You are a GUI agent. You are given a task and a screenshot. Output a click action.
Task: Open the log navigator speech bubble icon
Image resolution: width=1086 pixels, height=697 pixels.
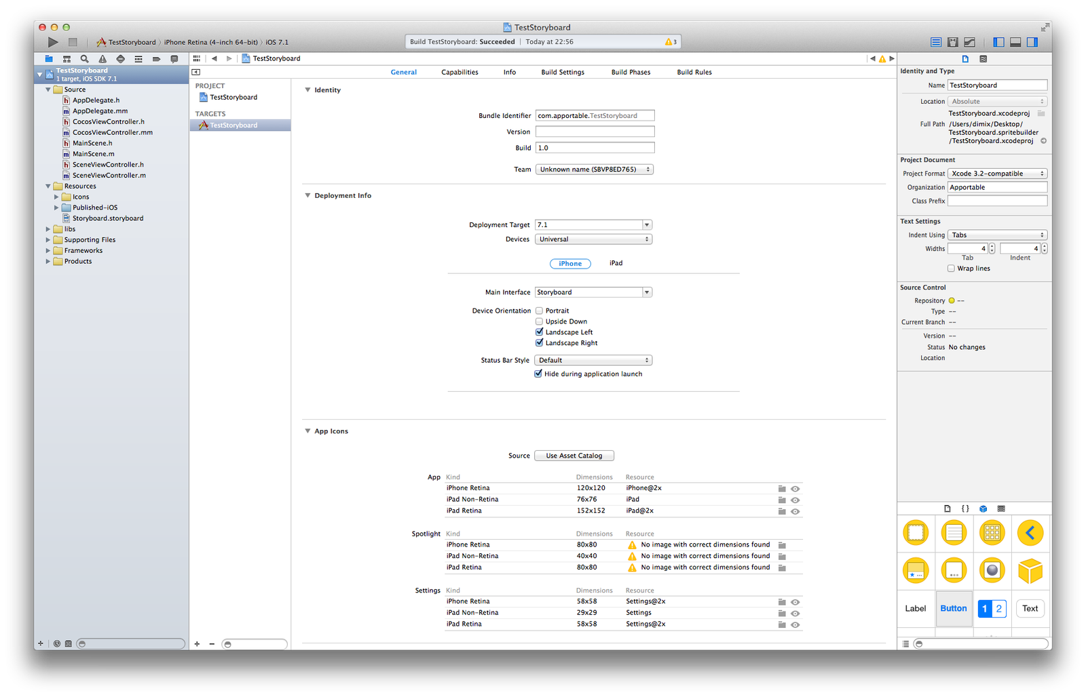[174, 59]
